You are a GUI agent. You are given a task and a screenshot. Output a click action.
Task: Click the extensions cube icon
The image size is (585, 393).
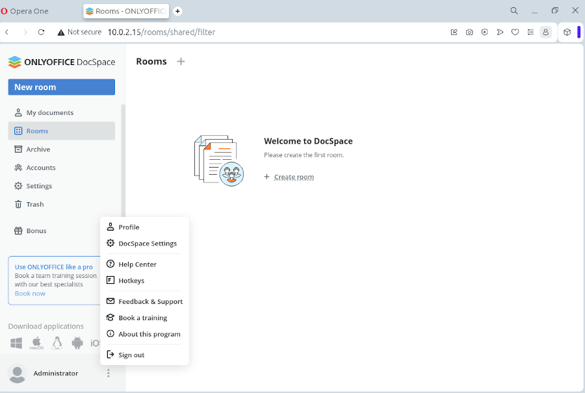(567, 32)
